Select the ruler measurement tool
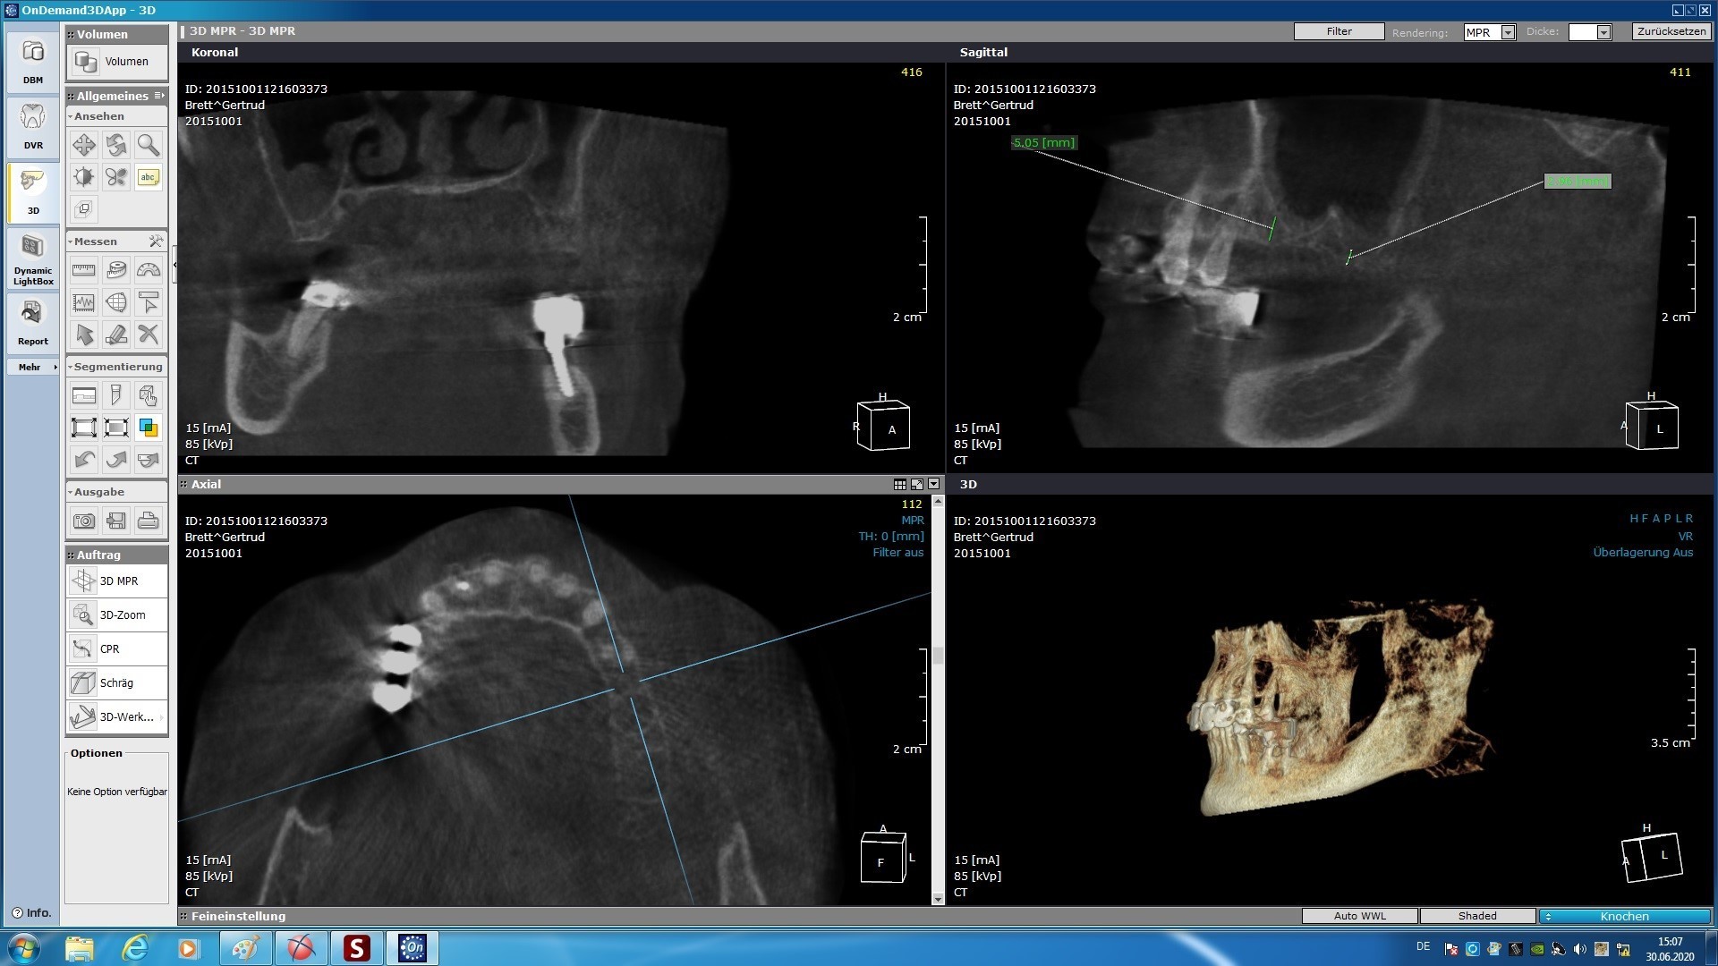 point(84,270)
